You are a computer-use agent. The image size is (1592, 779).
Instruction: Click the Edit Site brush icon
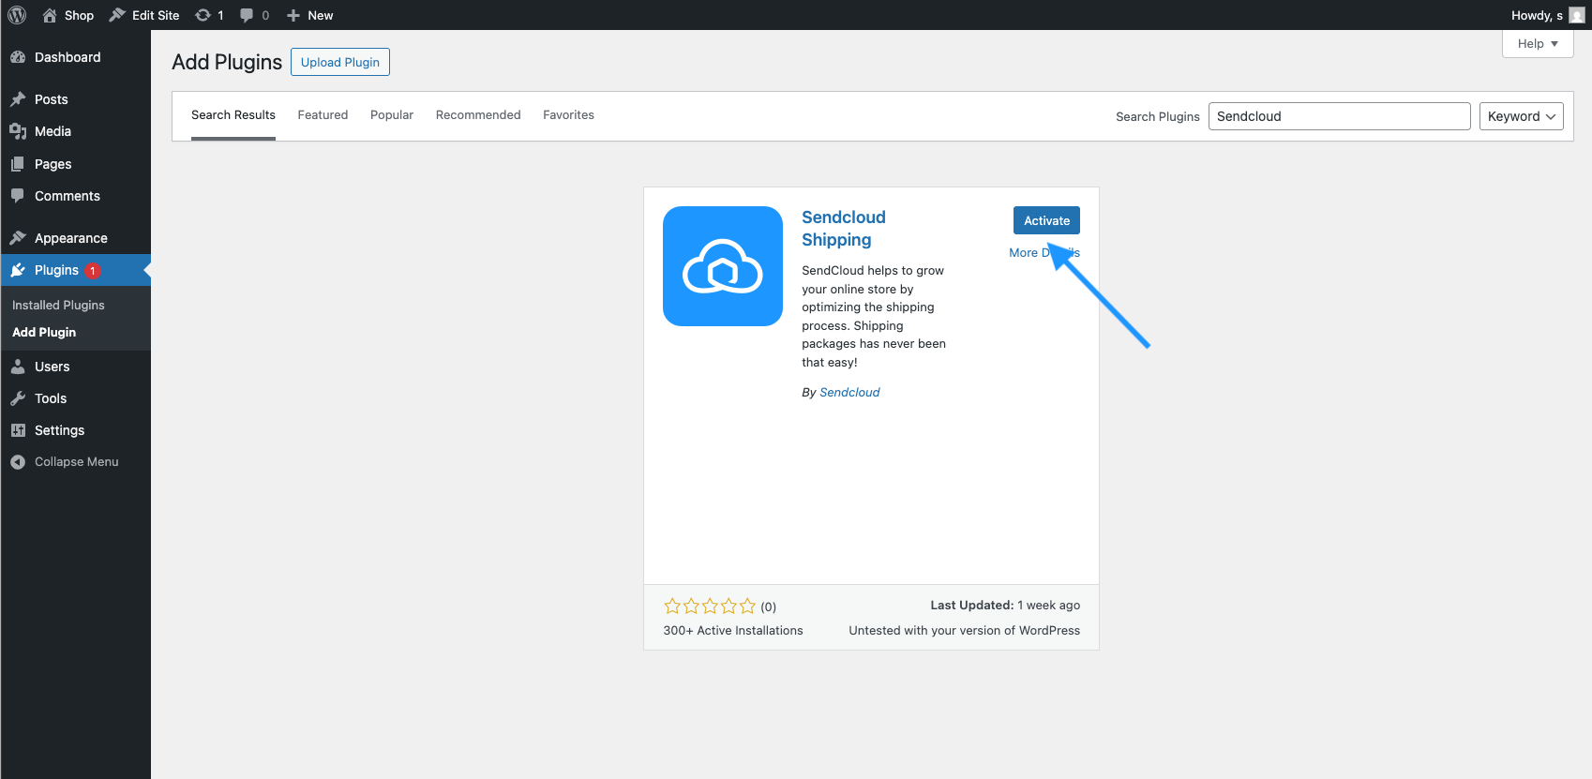click(117, 15)
